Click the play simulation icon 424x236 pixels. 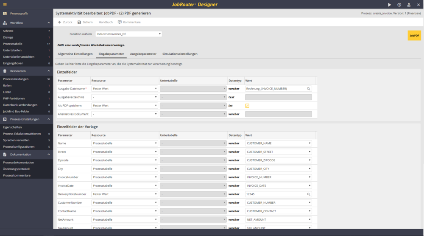[x=389, y=5]
